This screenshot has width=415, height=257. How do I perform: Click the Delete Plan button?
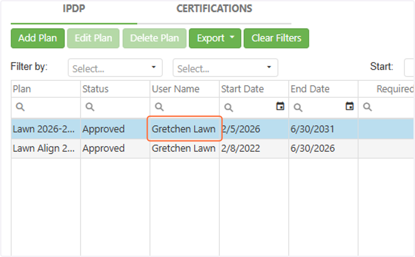pyautogui.click(x=155, y=38)
